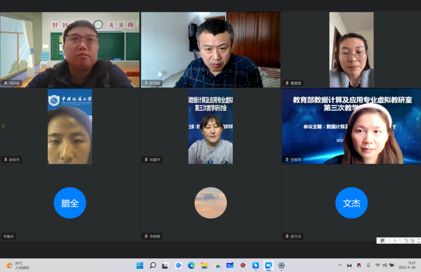Toggle the IME Chinese/English mode button
This screenshot has height=272, width=421.
point(389,240)
